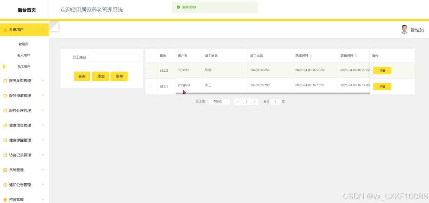The height and width of the screenshot is (203, 429).
Task: Click username cell 778899
Action: pos(183,70)
